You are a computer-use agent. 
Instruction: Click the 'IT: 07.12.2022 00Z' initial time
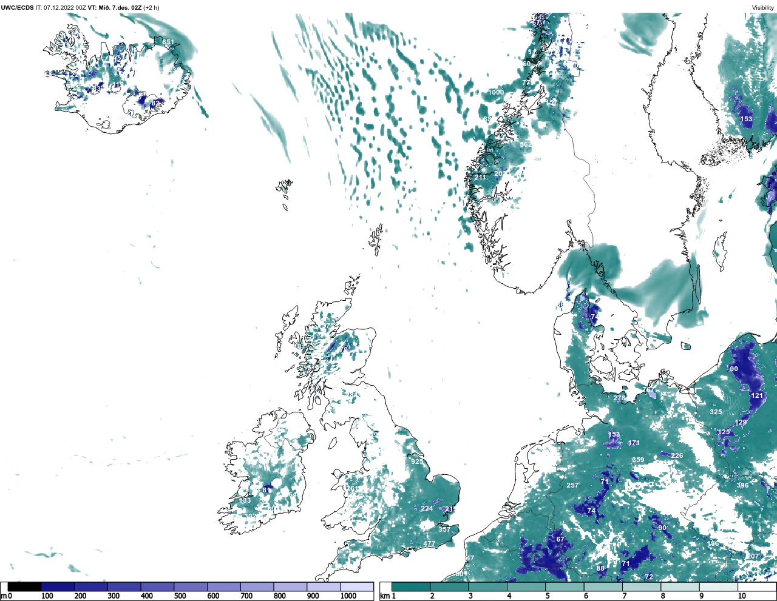click(61, 8)
